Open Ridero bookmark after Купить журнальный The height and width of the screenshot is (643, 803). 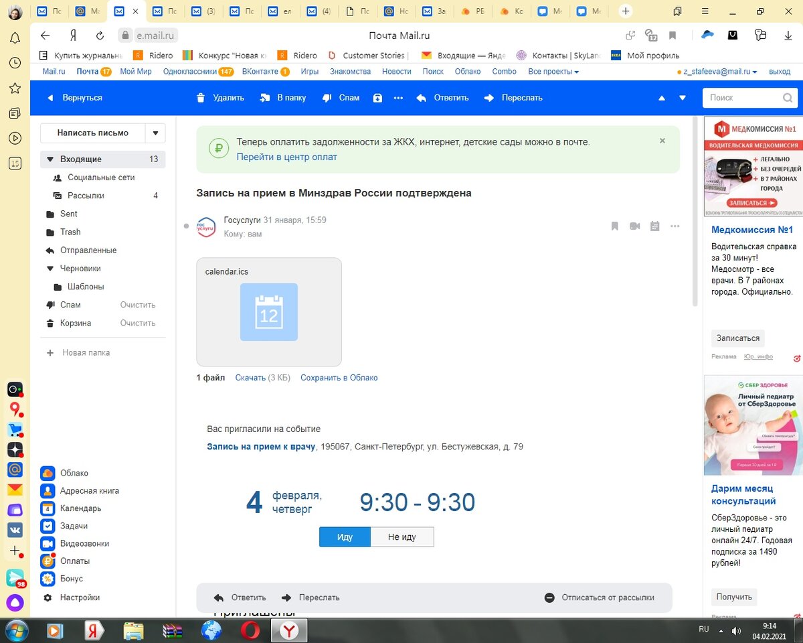(153, 56)
